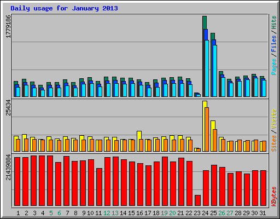Screen dimensions: 280x219
Task: Click the 'Hits' legend label
Action: pos(274,22)
